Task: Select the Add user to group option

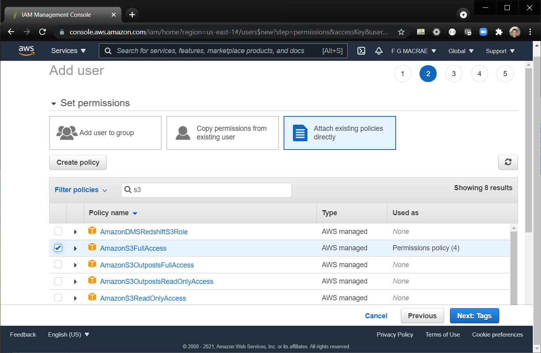Action: [105, 133]
